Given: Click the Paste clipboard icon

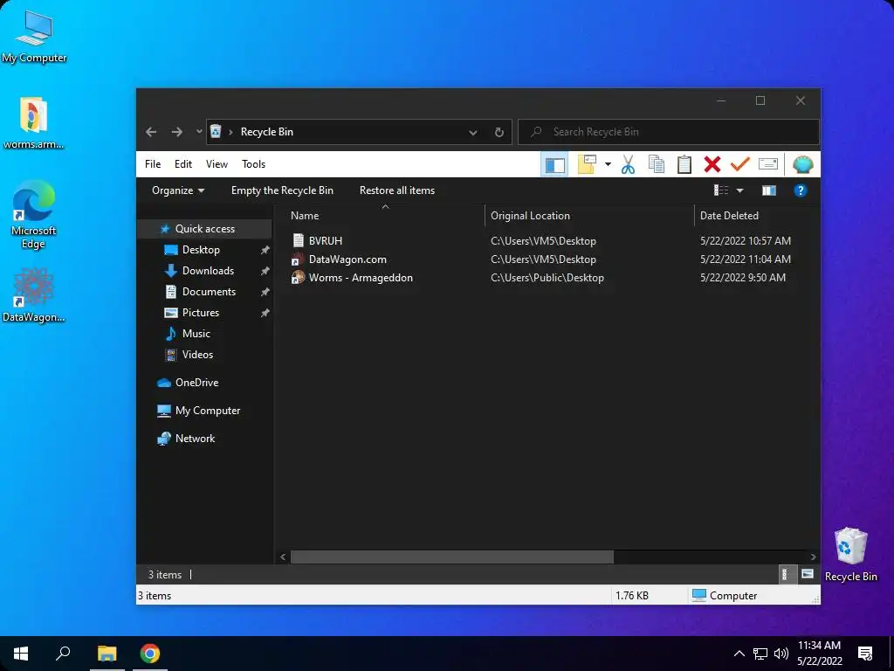Looking at the screenshot, I should (x=684, y=164).
